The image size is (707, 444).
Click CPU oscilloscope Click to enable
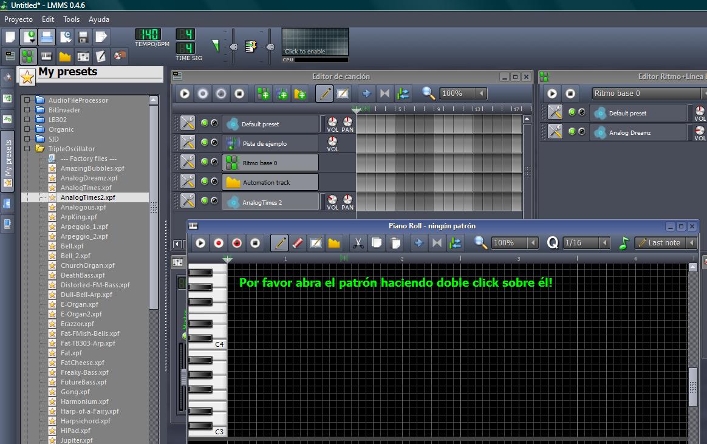(x=315, y=42)
